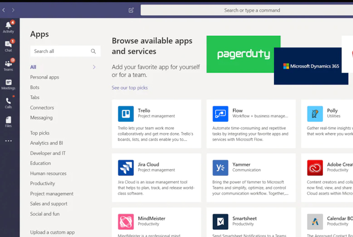Go forward with the right arrow
353x237 pixels.
[x=13, y=10]
